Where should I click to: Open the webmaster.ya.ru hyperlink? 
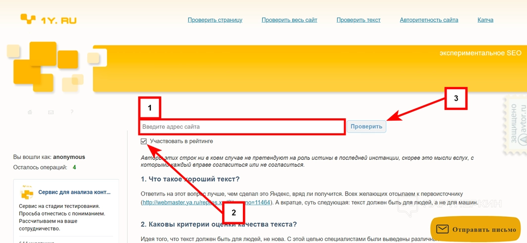(x=206, y=202)
